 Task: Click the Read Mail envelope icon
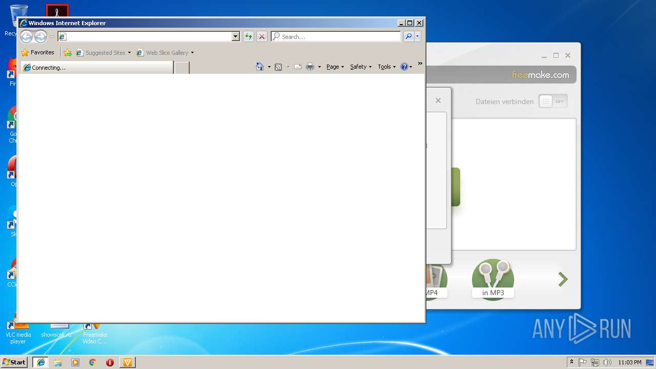click(x=297, y=67)
